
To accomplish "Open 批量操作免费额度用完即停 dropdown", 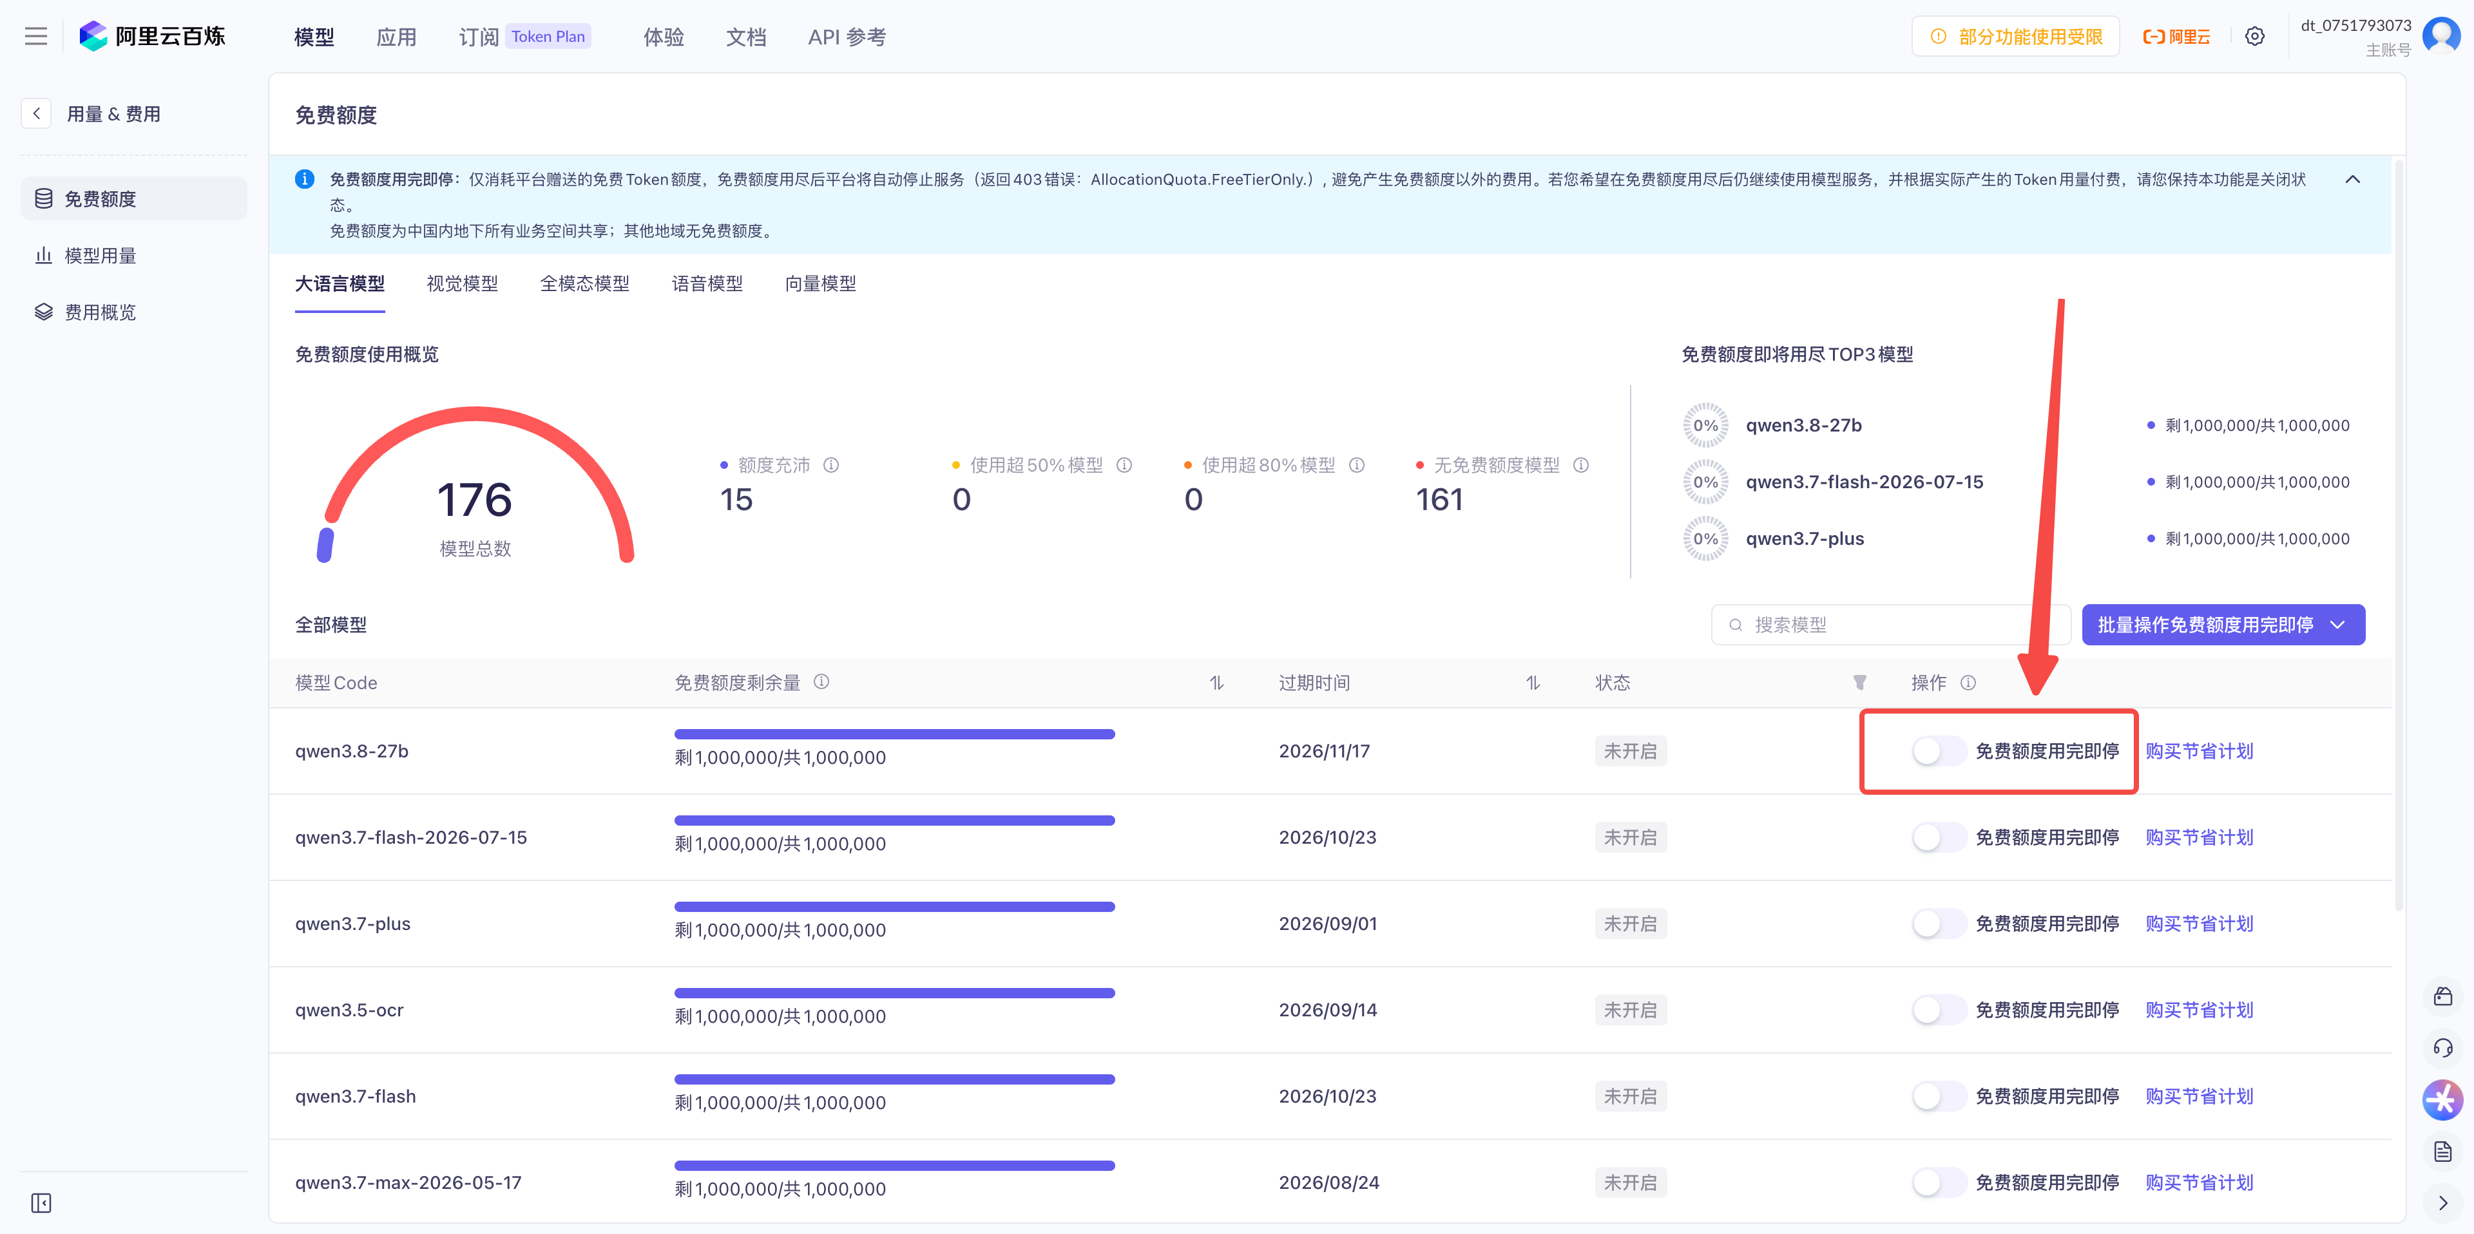I will click(2222, 625).
